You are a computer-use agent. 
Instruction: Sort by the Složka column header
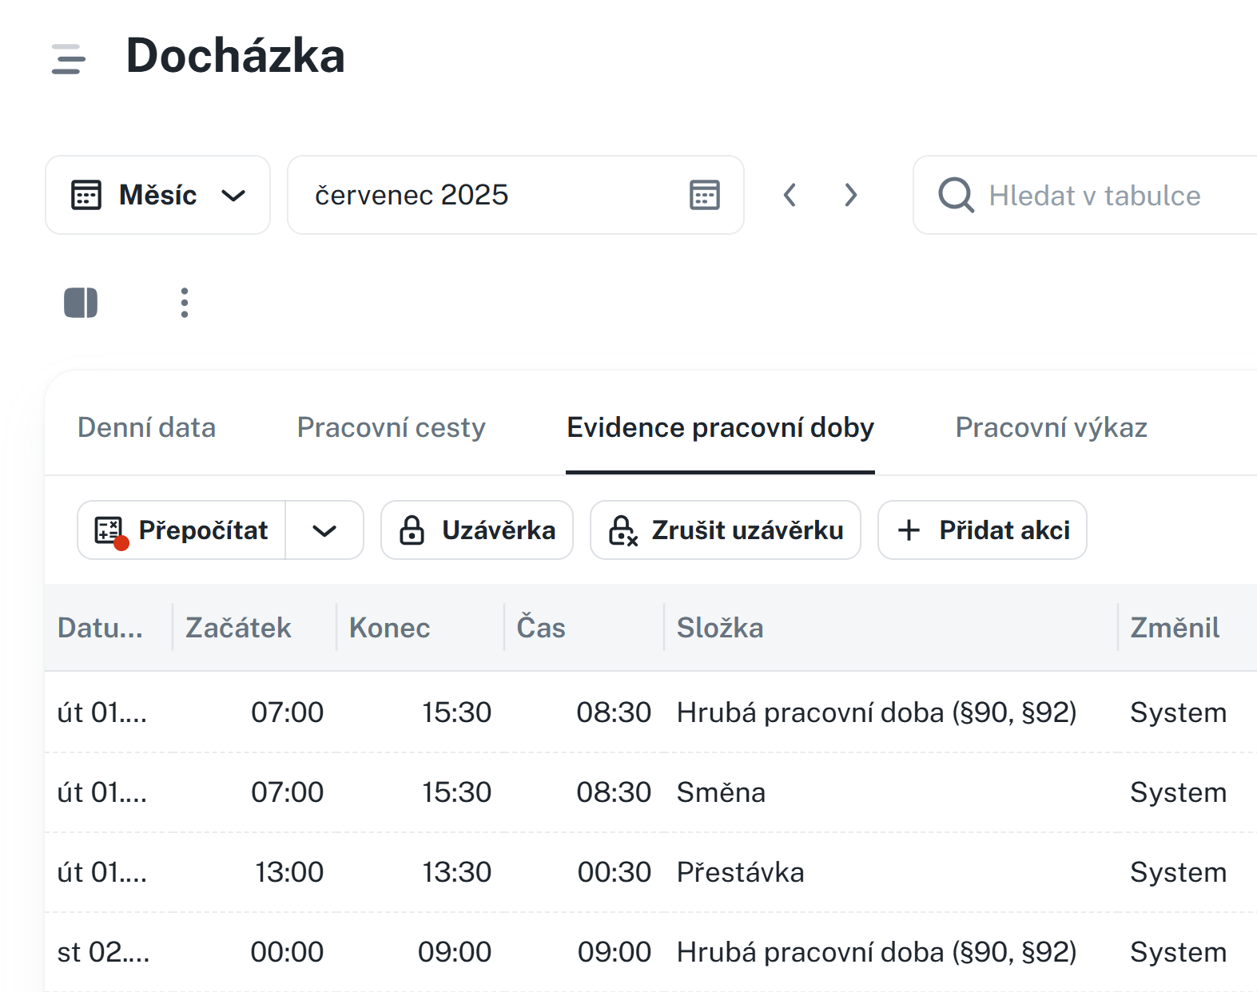pyautogui.click(x=720, y=628)
